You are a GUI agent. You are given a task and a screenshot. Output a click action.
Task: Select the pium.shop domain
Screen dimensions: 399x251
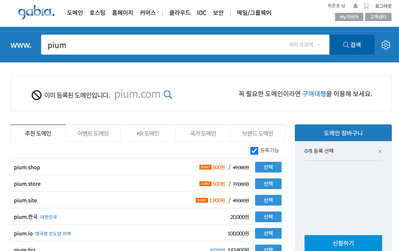(x=268, y=167)
